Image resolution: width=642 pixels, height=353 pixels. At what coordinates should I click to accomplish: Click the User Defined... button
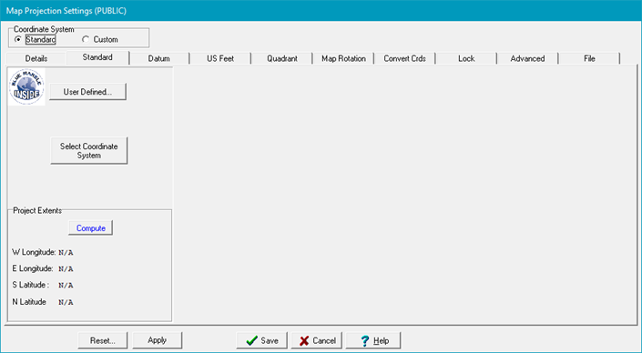87,92
